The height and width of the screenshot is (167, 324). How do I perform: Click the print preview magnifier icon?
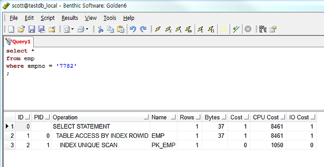click(67, 29)
